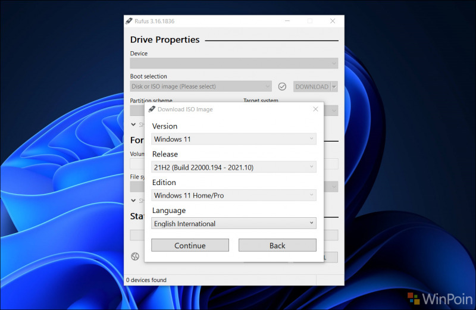The image size is (476, 310).
Task: Click the Drive Properties heading
Action: (x=165, y=40)
